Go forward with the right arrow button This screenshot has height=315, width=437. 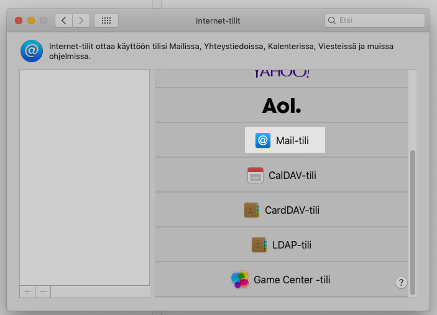[81, 21]
